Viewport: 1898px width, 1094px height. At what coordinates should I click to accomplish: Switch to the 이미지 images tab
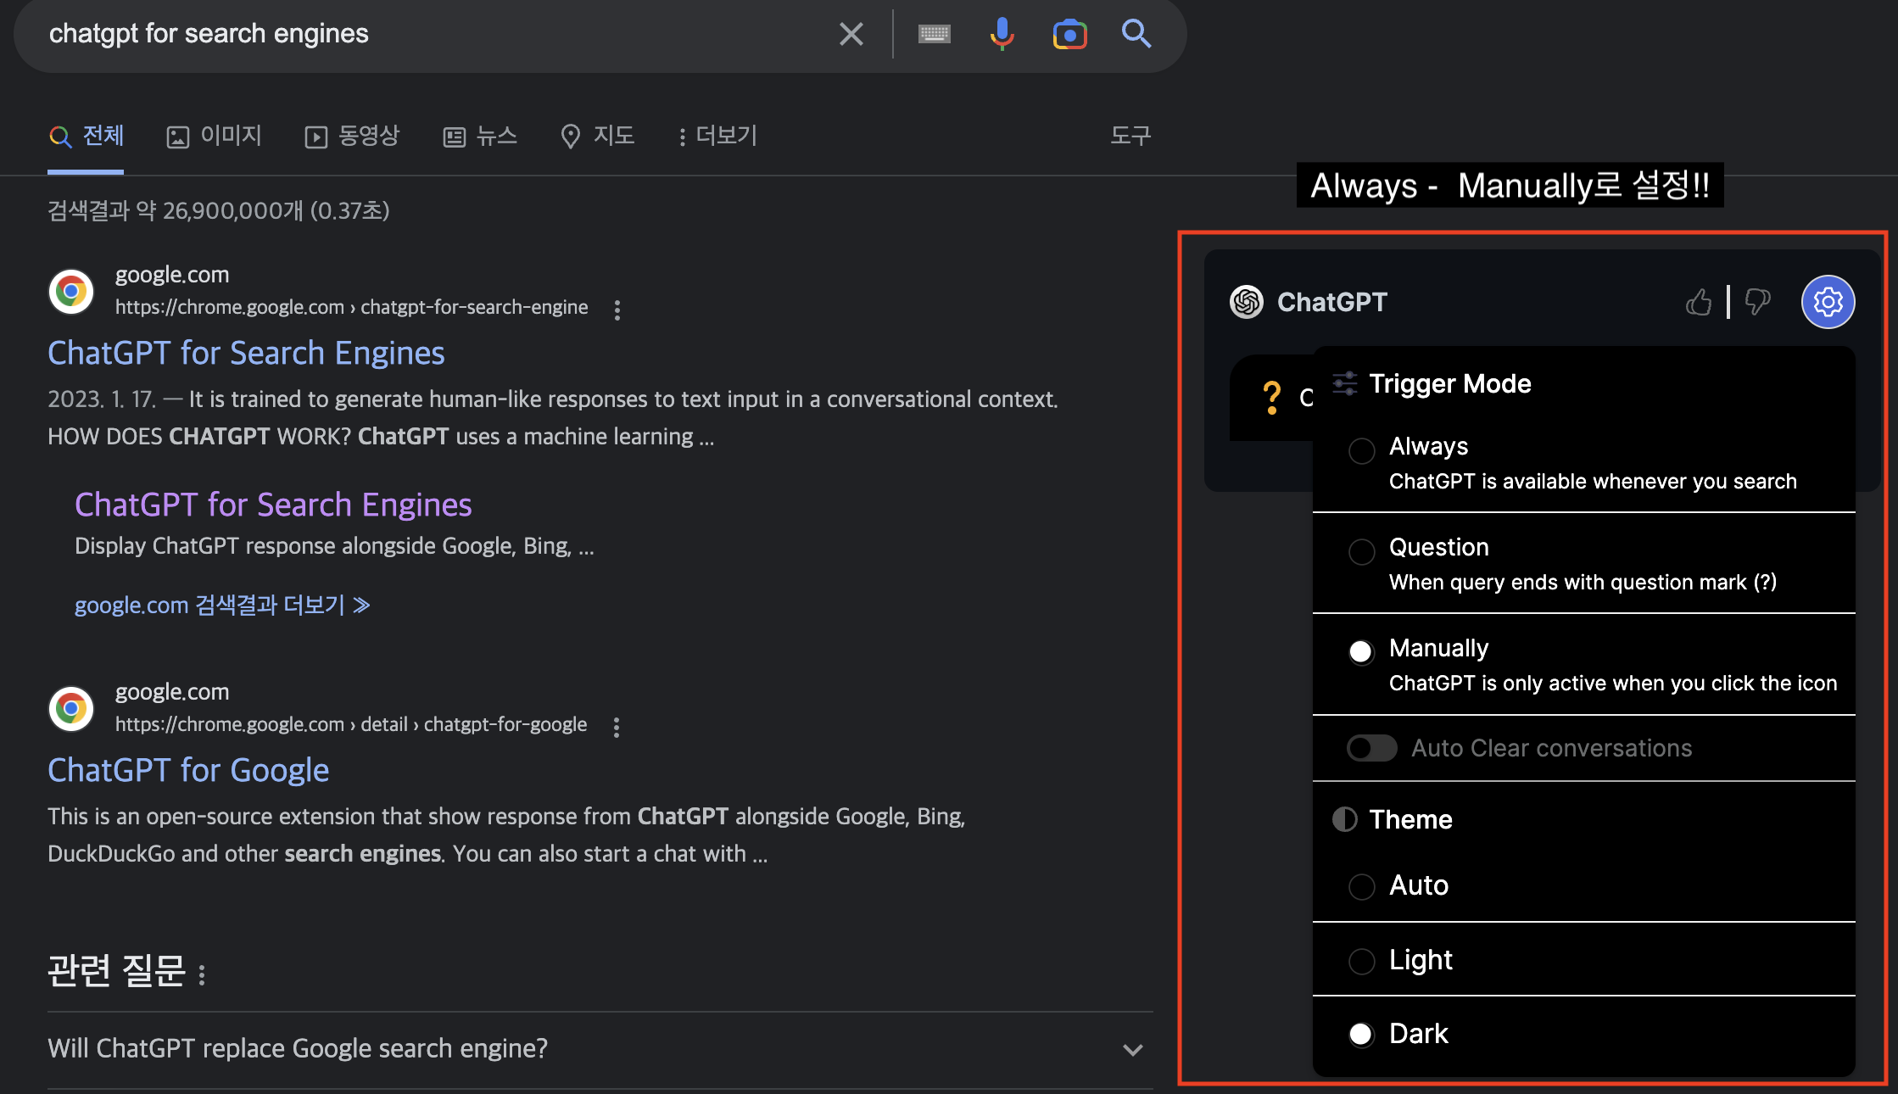click(x=214, y=136)
